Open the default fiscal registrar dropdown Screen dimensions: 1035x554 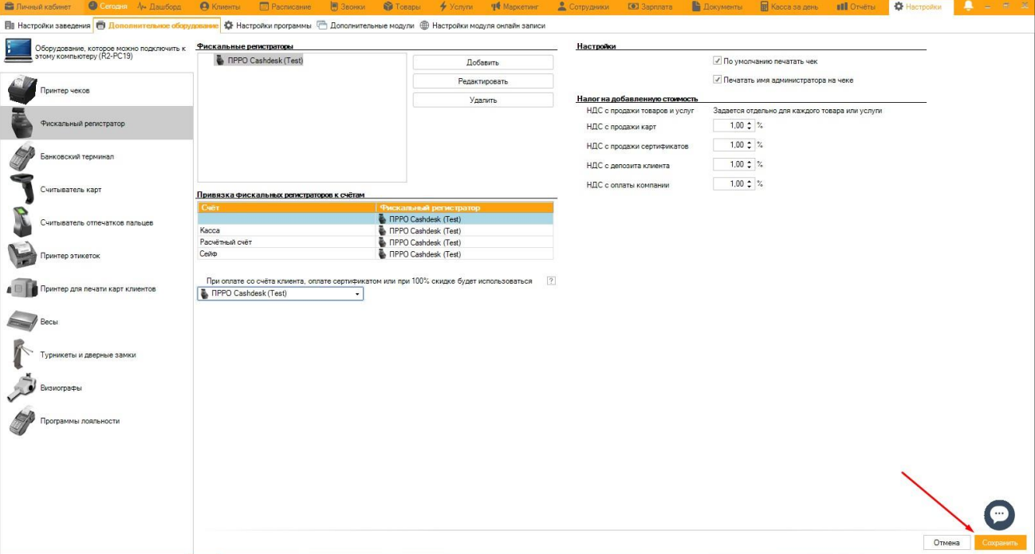358,294
